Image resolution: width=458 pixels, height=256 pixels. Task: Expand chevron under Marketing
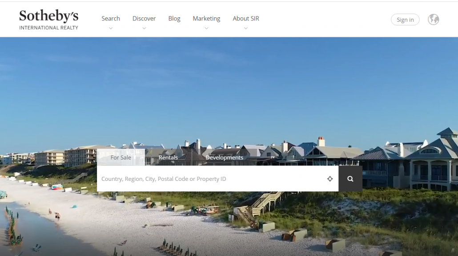pos(206,28)
